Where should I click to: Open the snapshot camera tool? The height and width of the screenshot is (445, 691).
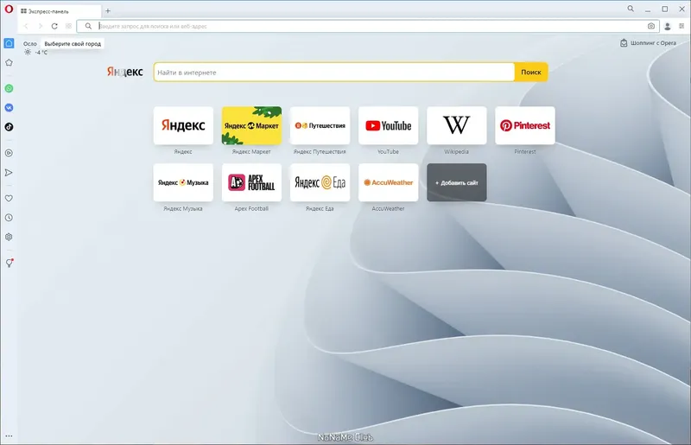[651, 26]
